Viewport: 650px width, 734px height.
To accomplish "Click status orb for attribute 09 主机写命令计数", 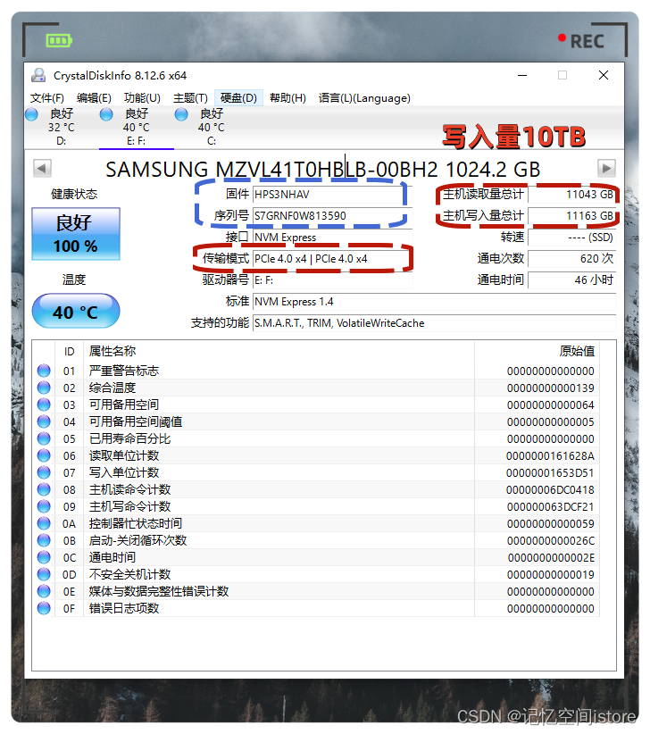I will click(x=44, y=506).
